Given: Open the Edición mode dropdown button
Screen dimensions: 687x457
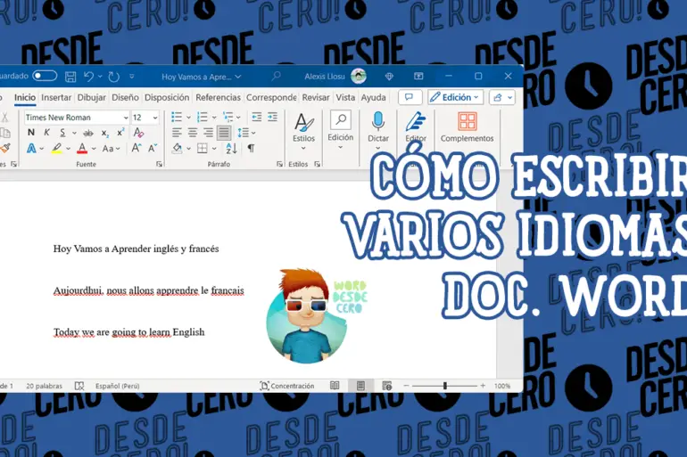Looking at the screenshot, I should (x=455, y=97).
